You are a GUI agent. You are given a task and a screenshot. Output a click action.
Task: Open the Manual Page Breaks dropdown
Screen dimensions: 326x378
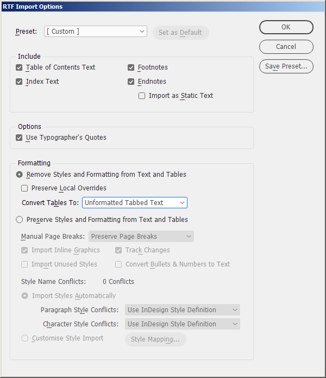pyautogui.click(x=141, y=237)
